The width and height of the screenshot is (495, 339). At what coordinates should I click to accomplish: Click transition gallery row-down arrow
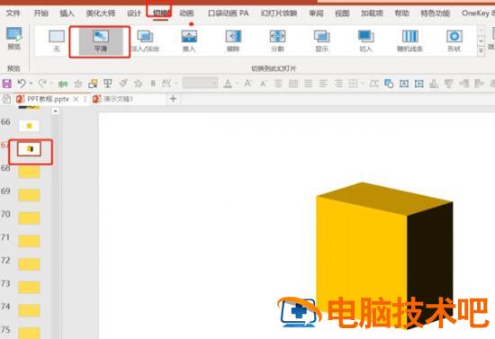click(481, 41)
